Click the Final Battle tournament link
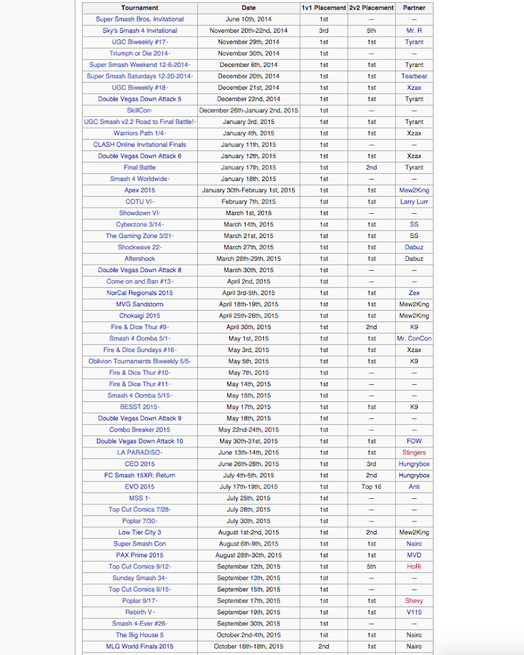The image size is (524, 655). pos(140,167)
